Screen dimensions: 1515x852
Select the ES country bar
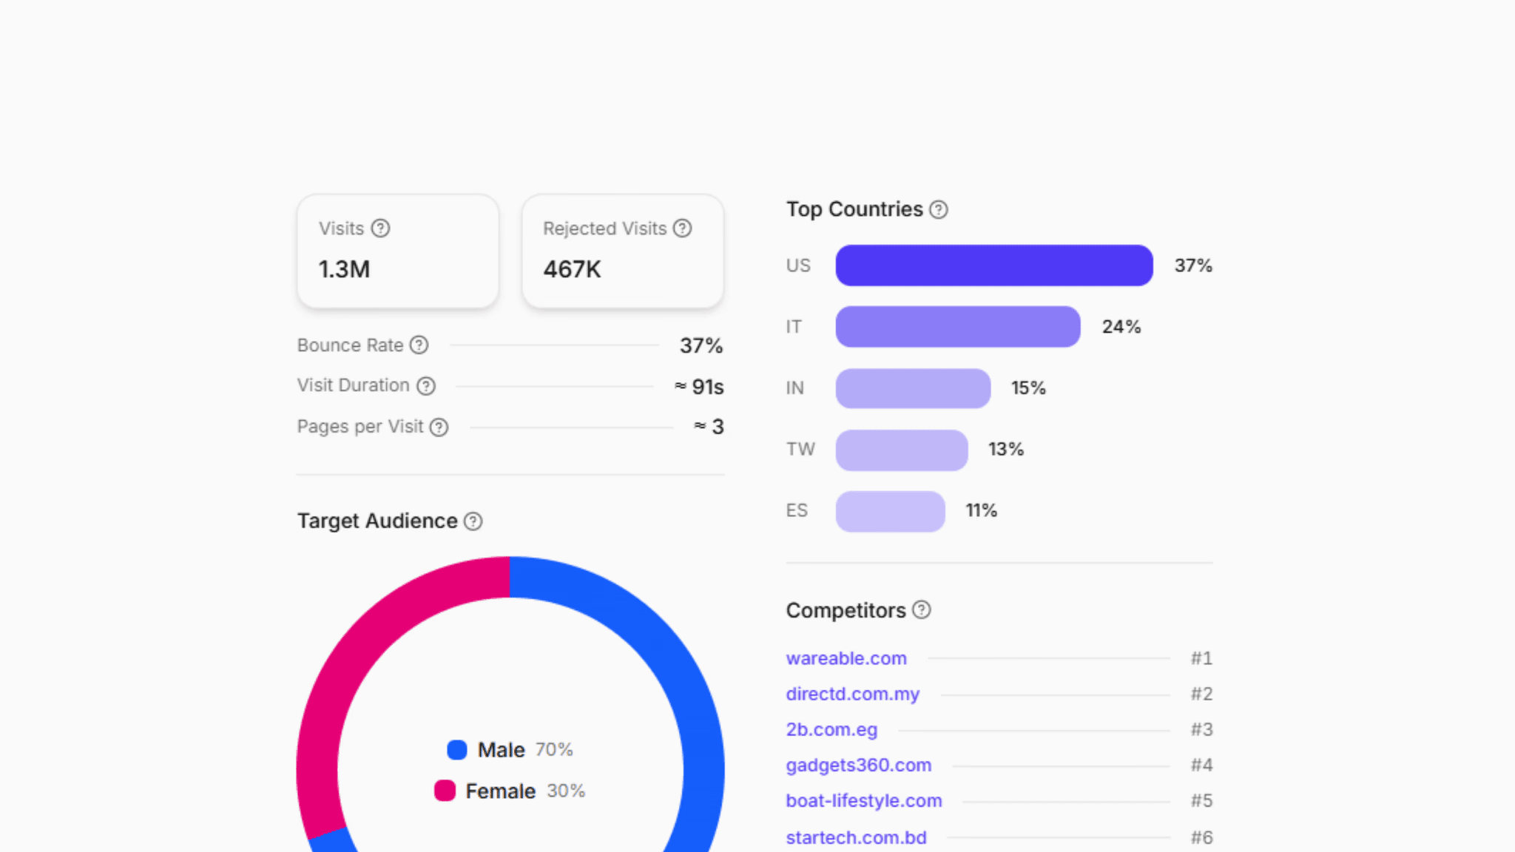(x=891, y=511)
